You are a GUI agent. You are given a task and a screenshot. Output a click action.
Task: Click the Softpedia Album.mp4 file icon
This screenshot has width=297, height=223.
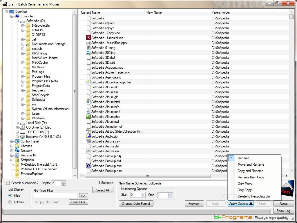(x=88, y=111)
